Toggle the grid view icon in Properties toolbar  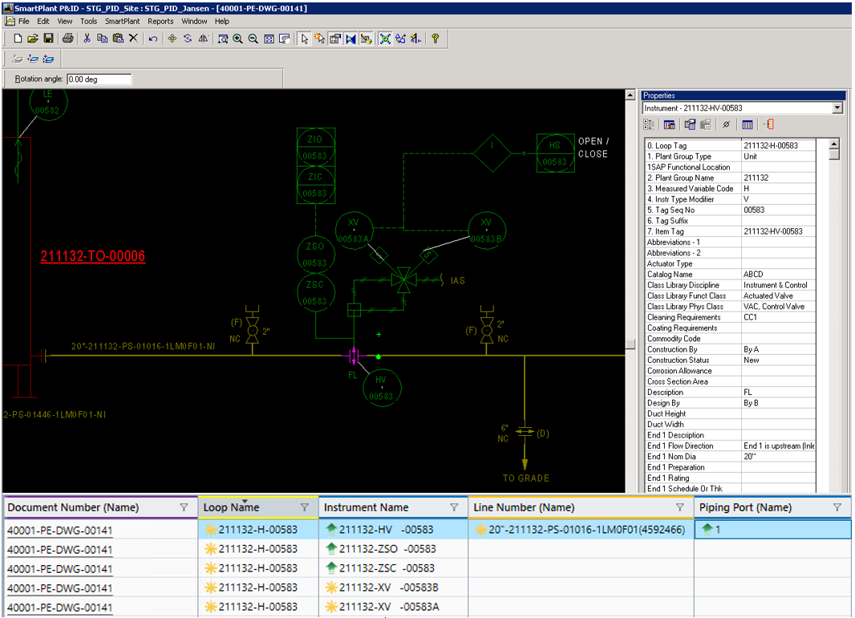tap(747, 124)
